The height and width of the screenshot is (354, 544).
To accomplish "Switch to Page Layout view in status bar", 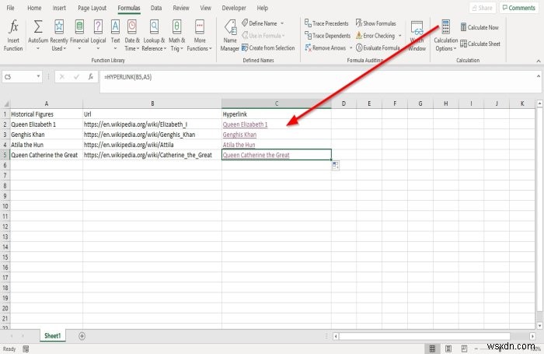I will pyautogui.click(x=448, y=349).
